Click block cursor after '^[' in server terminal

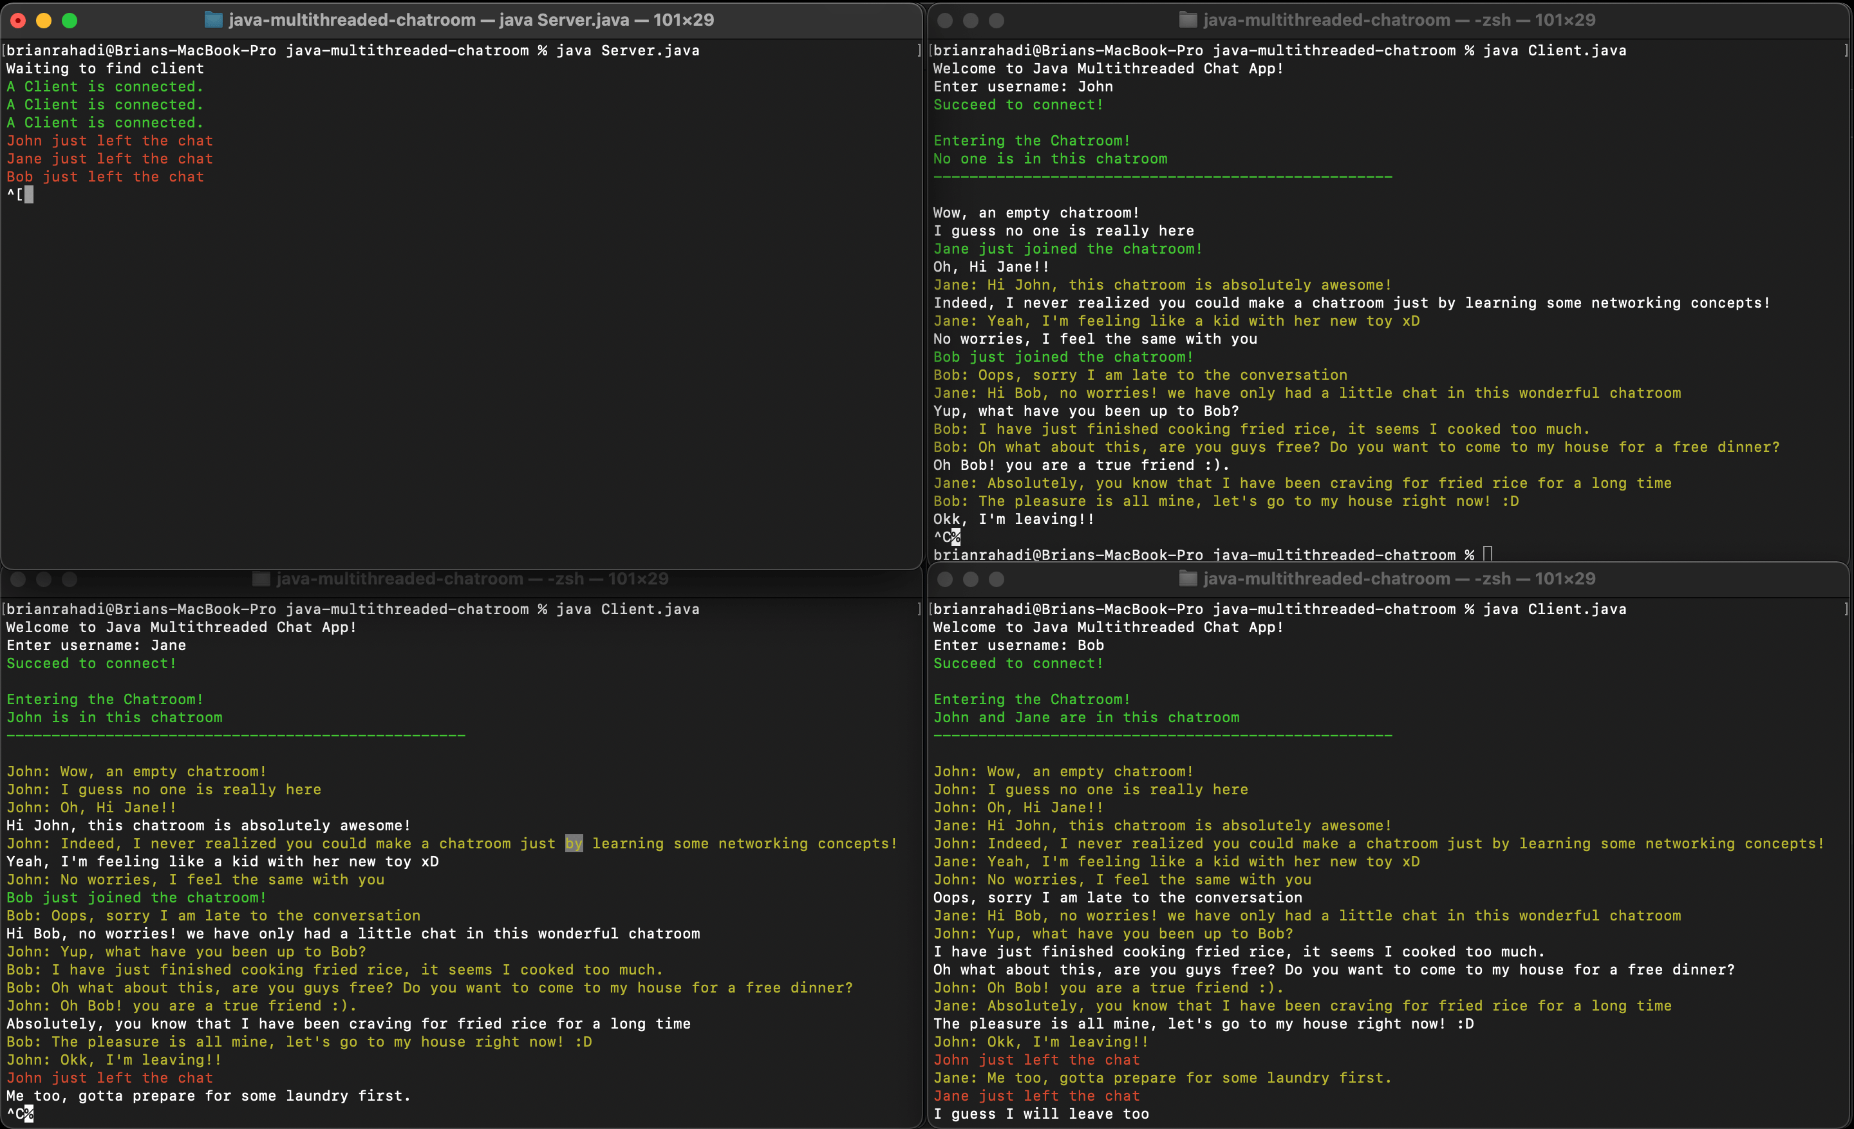pos(30,195)
